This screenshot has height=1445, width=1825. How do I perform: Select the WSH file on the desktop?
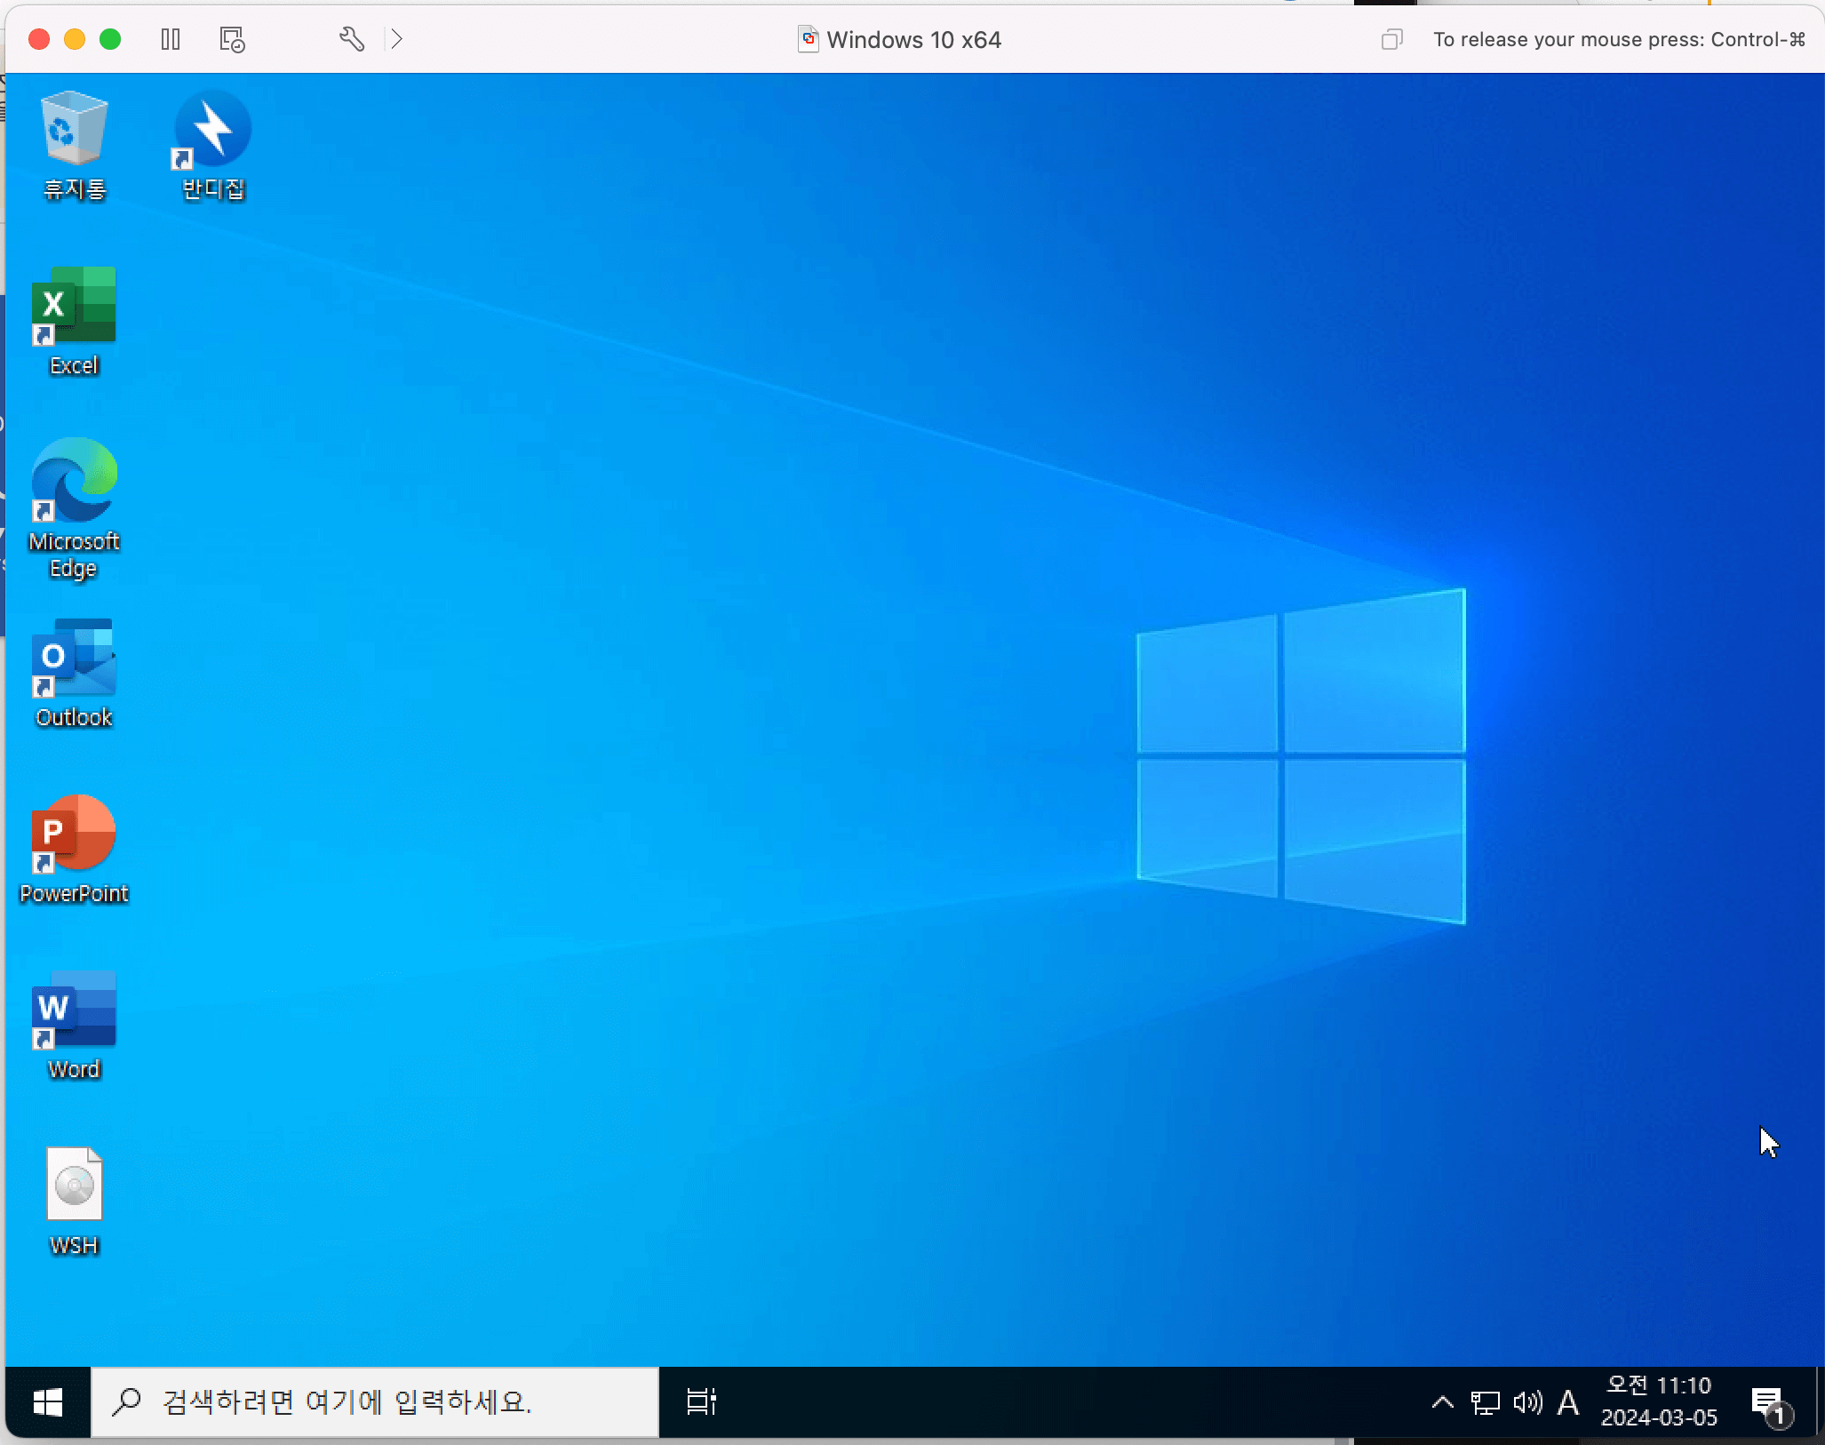[x=74, y=1202]
